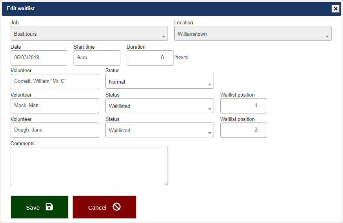Open the Job dropdown showing Boat tours
Image resolution: width=343 pixels, height=223 pixels.
click(89, 34)
